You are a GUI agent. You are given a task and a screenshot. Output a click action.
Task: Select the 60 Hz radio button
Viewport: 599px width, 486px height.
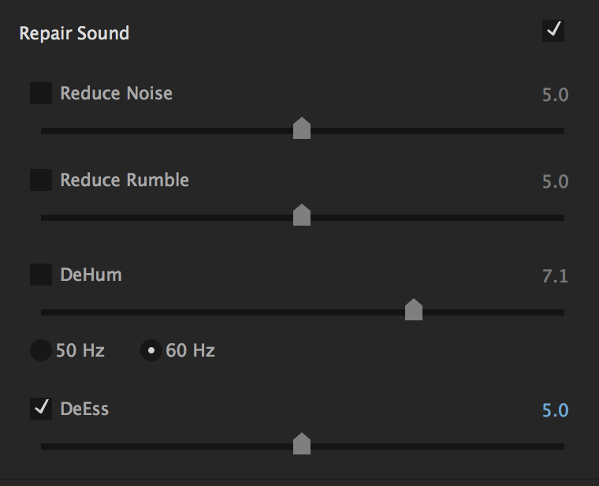[x=151, y=350]
